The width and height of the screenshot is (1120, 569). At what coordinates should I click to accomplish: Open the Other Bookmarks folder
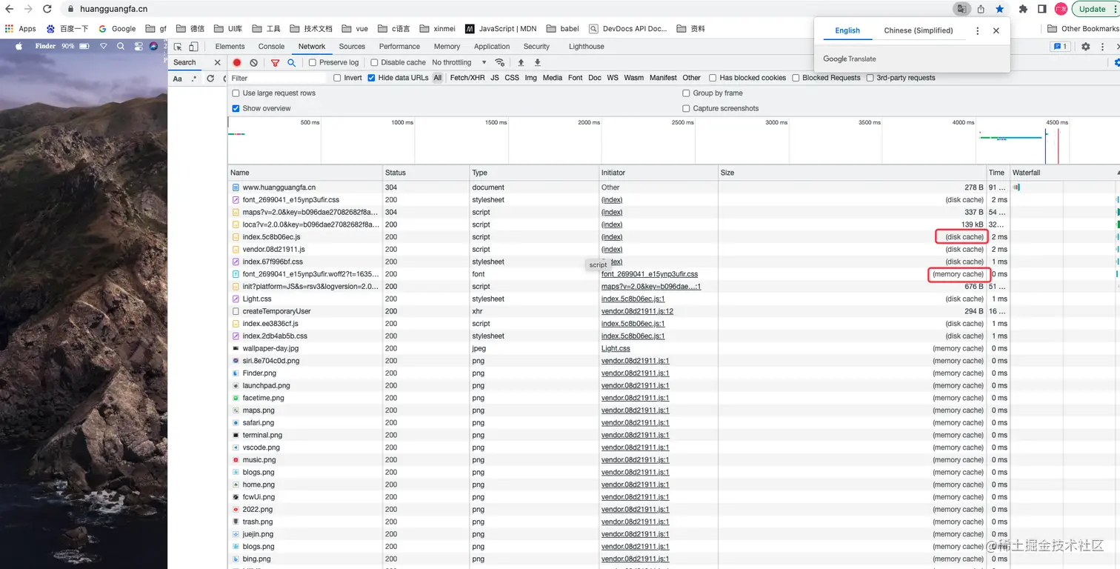coord(1084,29)
